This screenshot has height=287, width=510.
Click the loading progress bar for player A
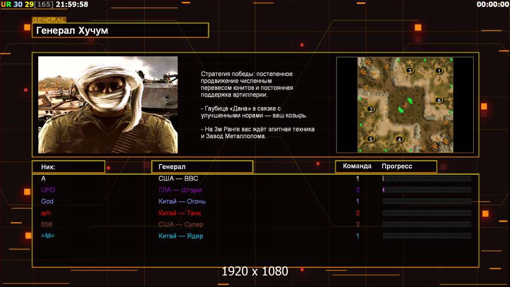pos(427,178)
